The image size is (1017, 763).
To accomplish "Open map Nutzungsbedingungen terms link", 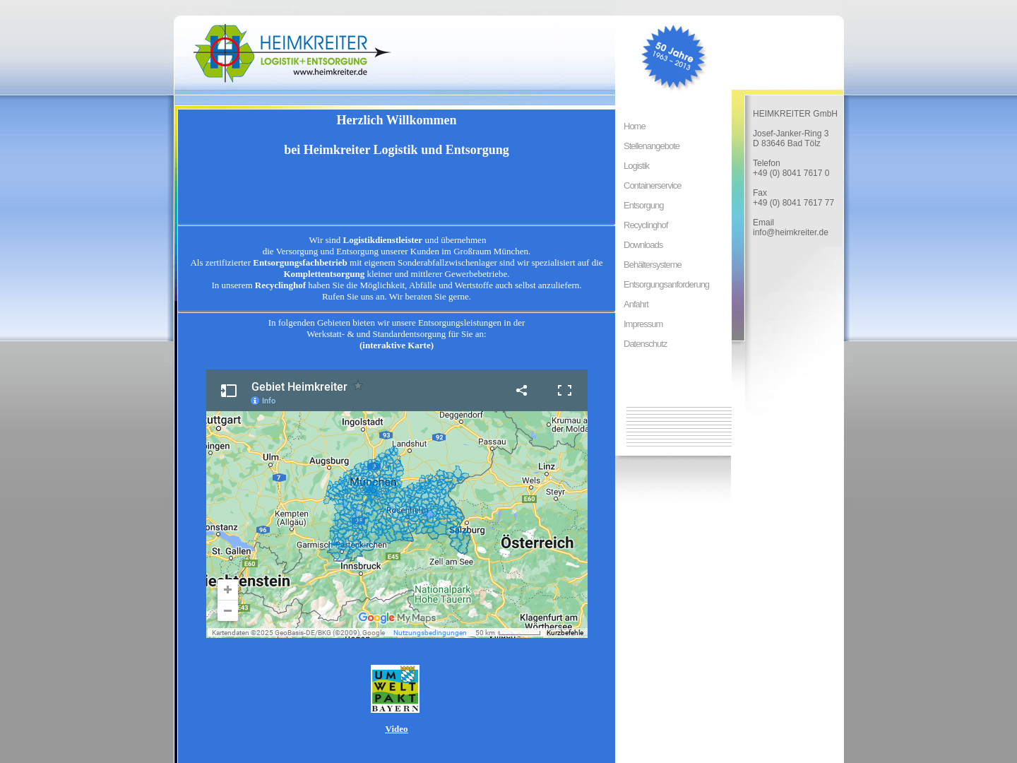I will [429, 633].
